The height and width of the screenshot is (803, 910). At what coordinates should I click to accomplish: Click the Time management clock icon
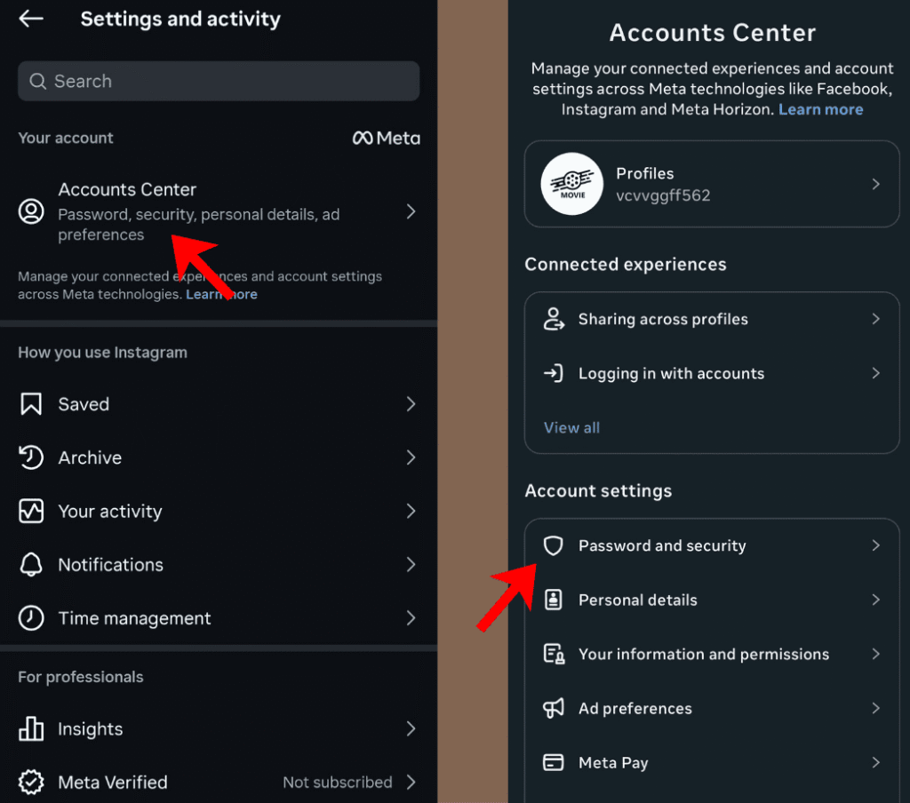point(31,618)
